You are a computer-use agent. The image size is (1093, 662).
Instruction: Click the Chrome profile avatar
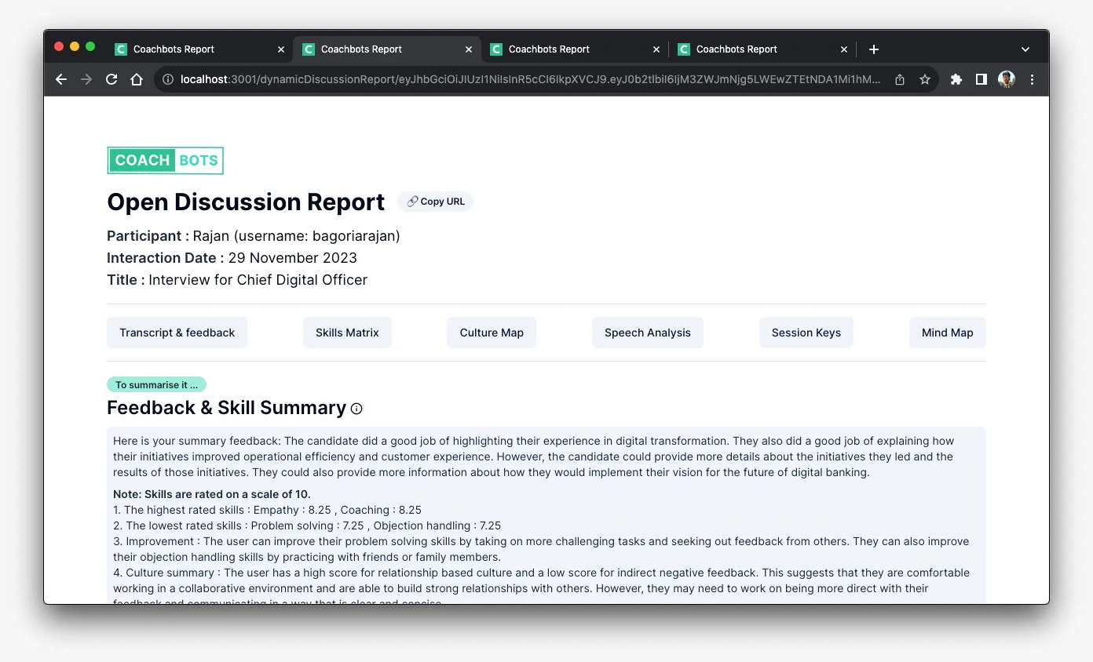pyautogui.click(x=1007, y=79)
